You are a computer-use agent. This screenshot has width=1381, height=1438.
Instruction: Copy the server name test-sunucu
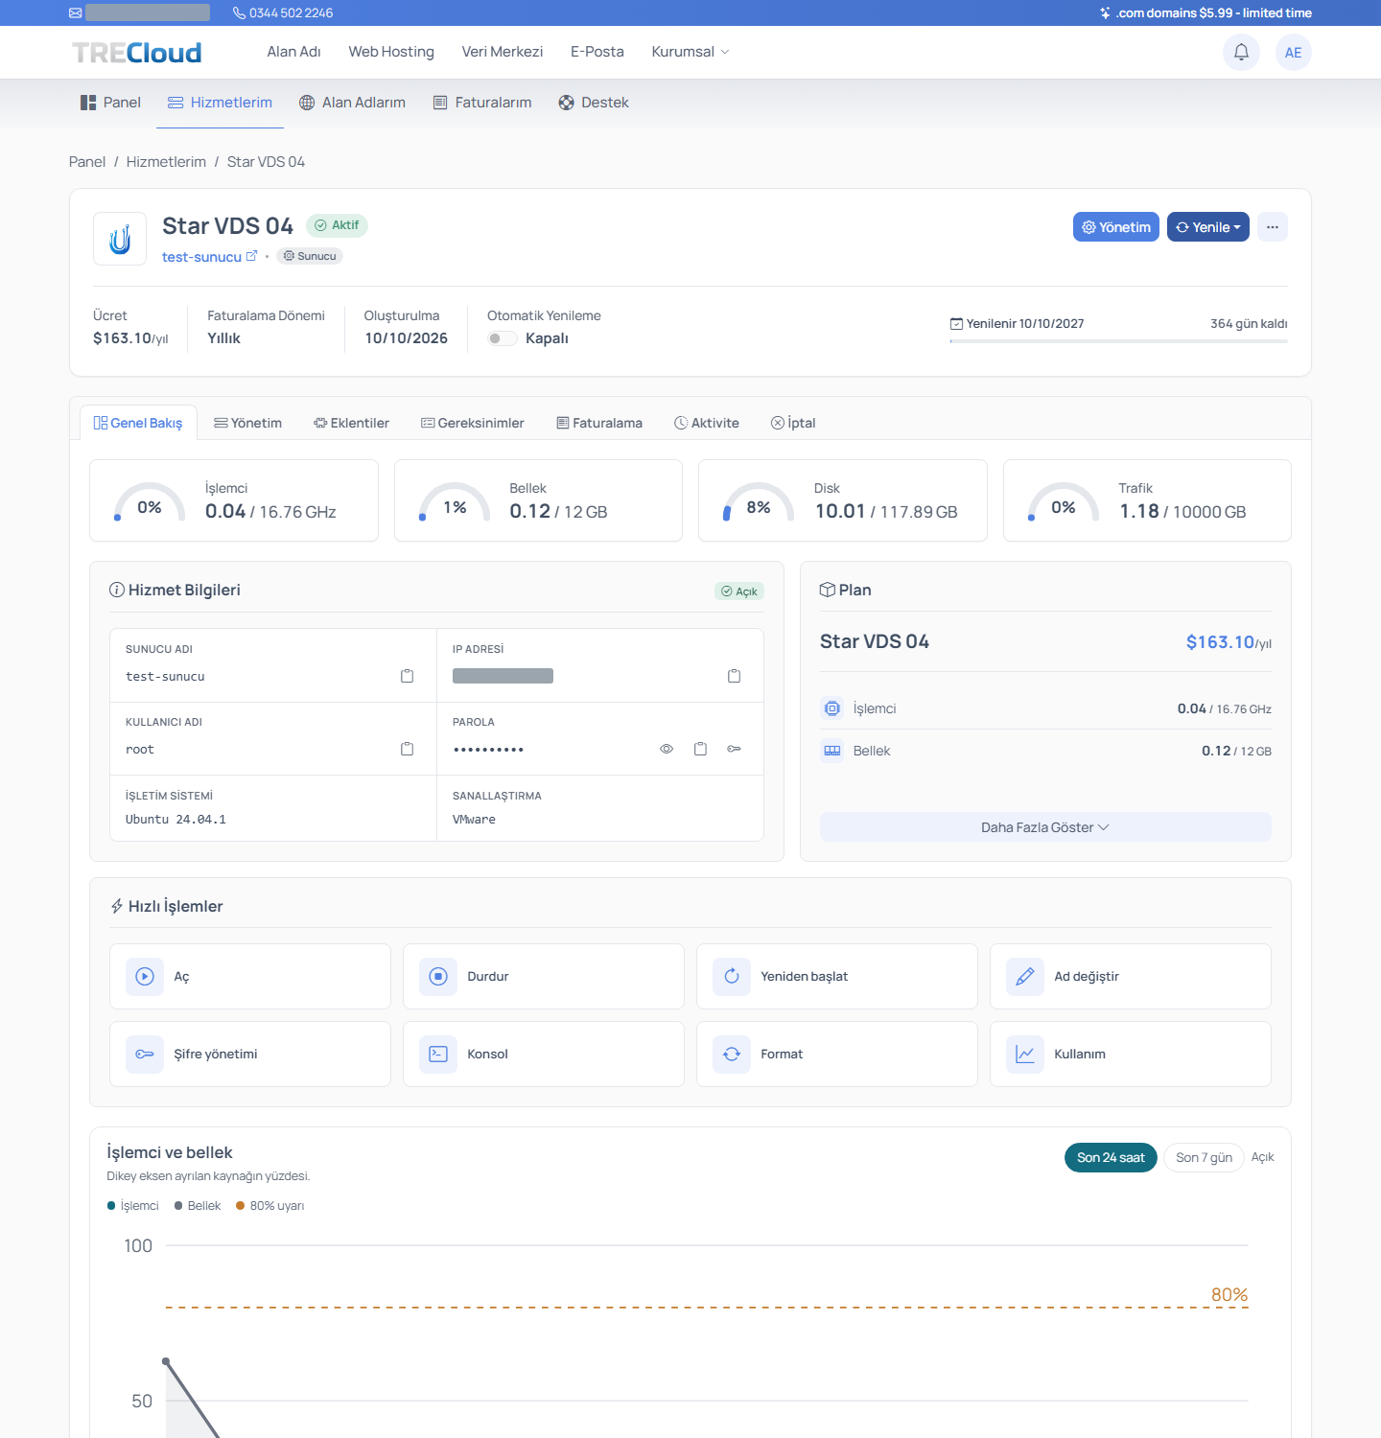[x=407, y=676]
